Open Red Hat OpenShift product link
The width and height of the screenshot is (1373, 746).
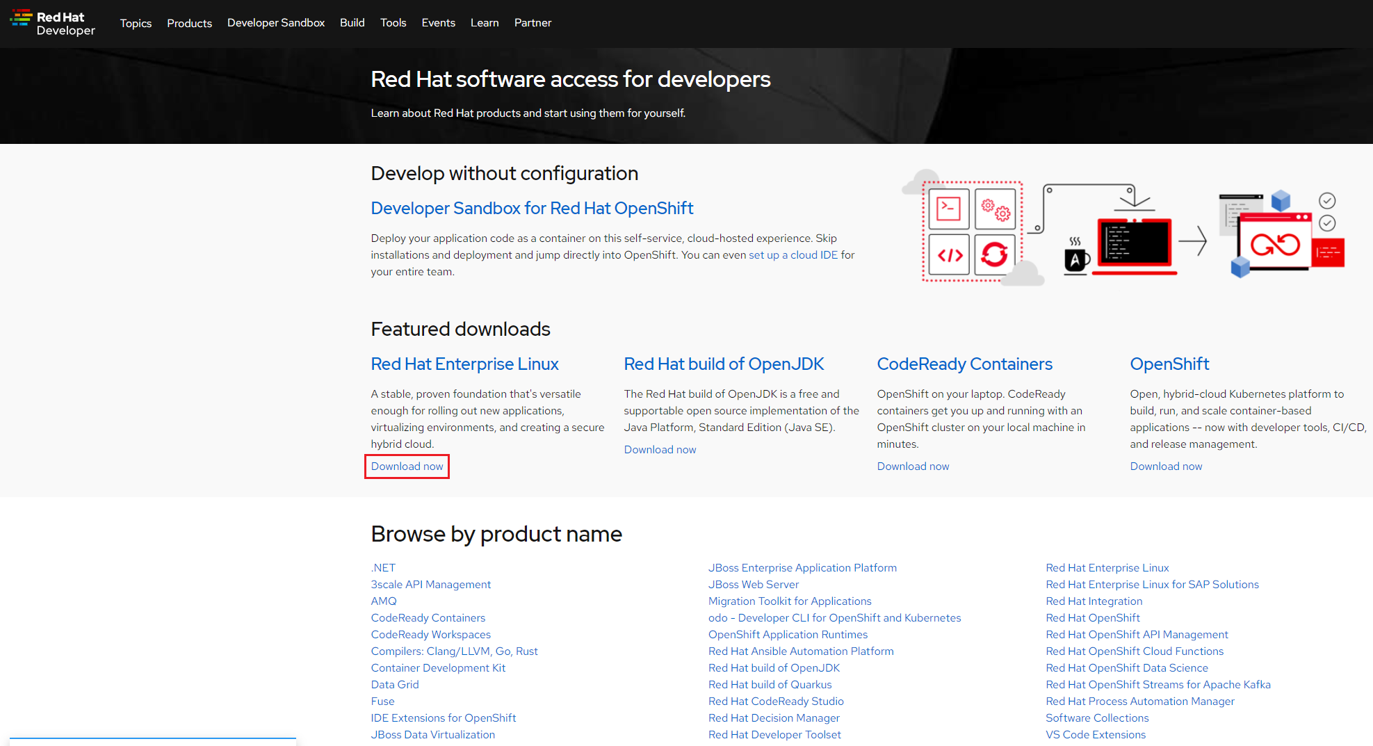tap(1093, 618)
